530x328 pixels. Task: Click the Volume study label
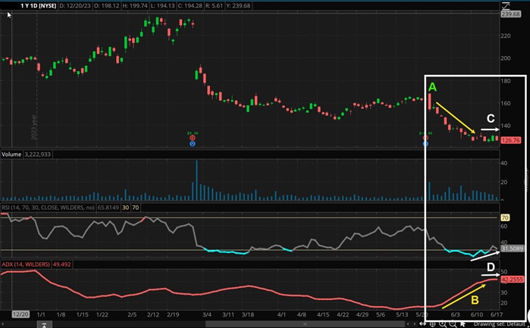click(11, 155)
